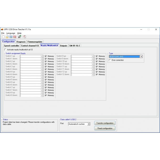Uncheck Memory for Switch 9 up

pyautogui.click(x=97, y=56)
